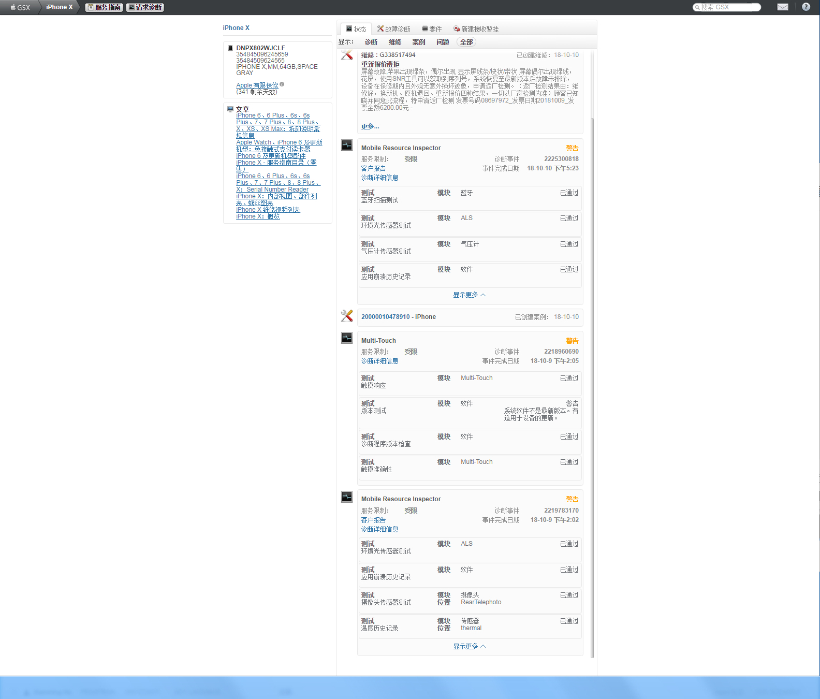This screenshot has height=699, width=820.
Task: Open iPhone X - 服务指南目录（零售）article
Action: click(276, 166)
